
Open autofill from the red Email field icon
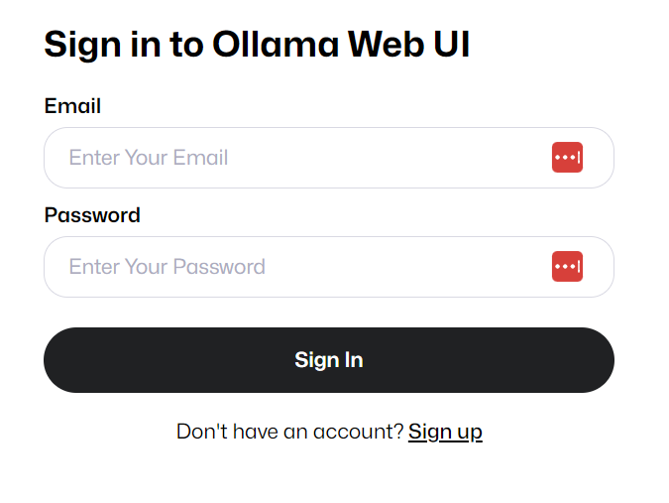pos(567,158)
